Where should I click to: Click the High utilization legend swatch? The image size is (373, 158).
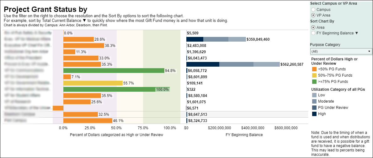(x=314, y=114)
